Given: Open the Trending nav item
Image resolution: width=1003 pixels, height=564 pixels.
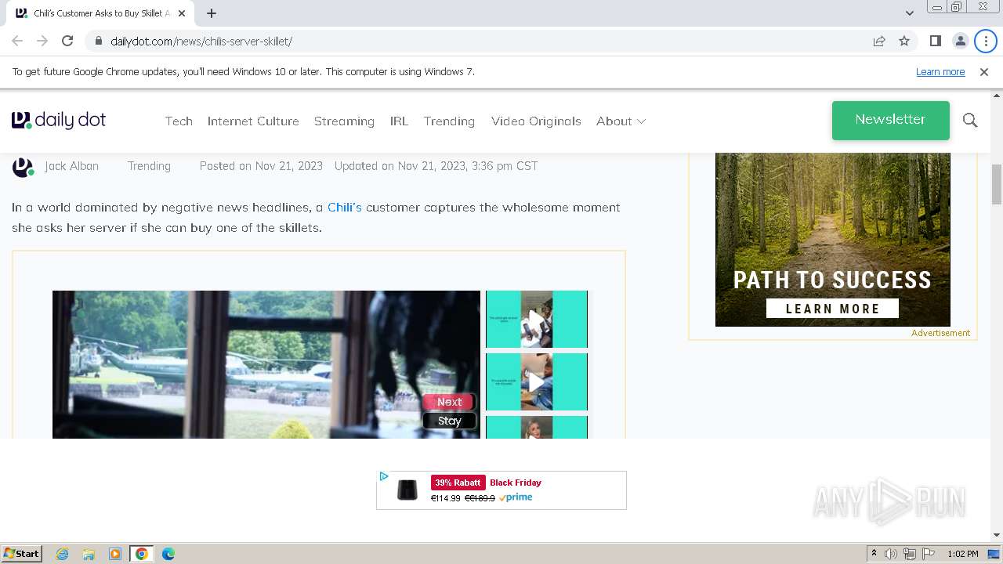Looking at the screenshot, I should pos(449,121).
